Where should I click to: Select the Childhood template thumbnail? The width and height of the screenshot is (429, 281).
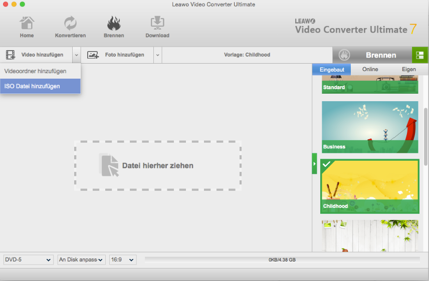click(370, 186)
